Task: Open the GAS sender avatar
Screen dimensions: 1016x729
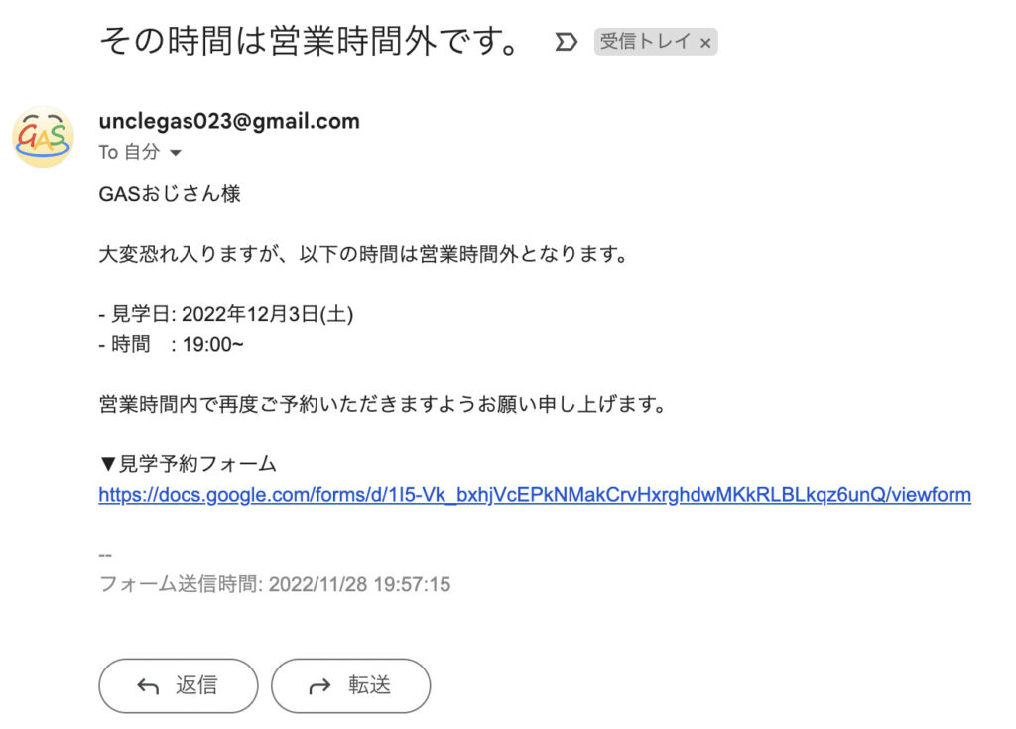Action: pyautogui.click(x=43, y=137)
